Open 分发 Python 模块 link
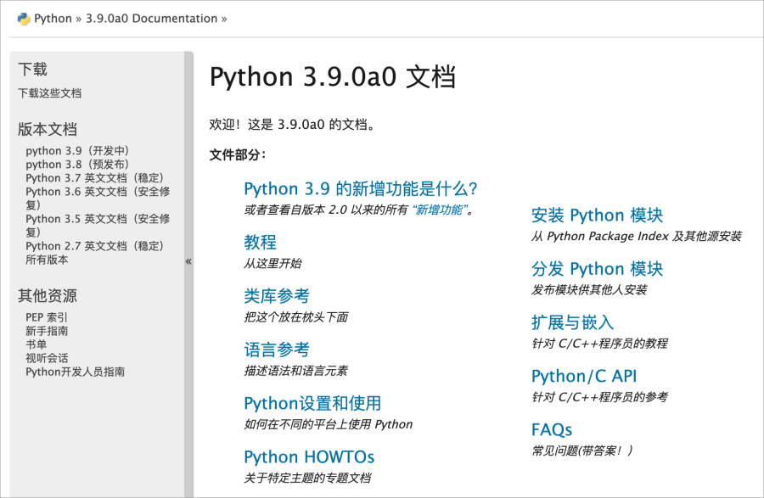764x498 pixels. 598,269
